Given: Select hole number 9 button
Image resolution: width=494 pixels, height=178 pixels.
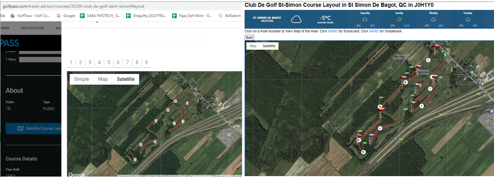Looking at the screenshot, I should 146,62.
